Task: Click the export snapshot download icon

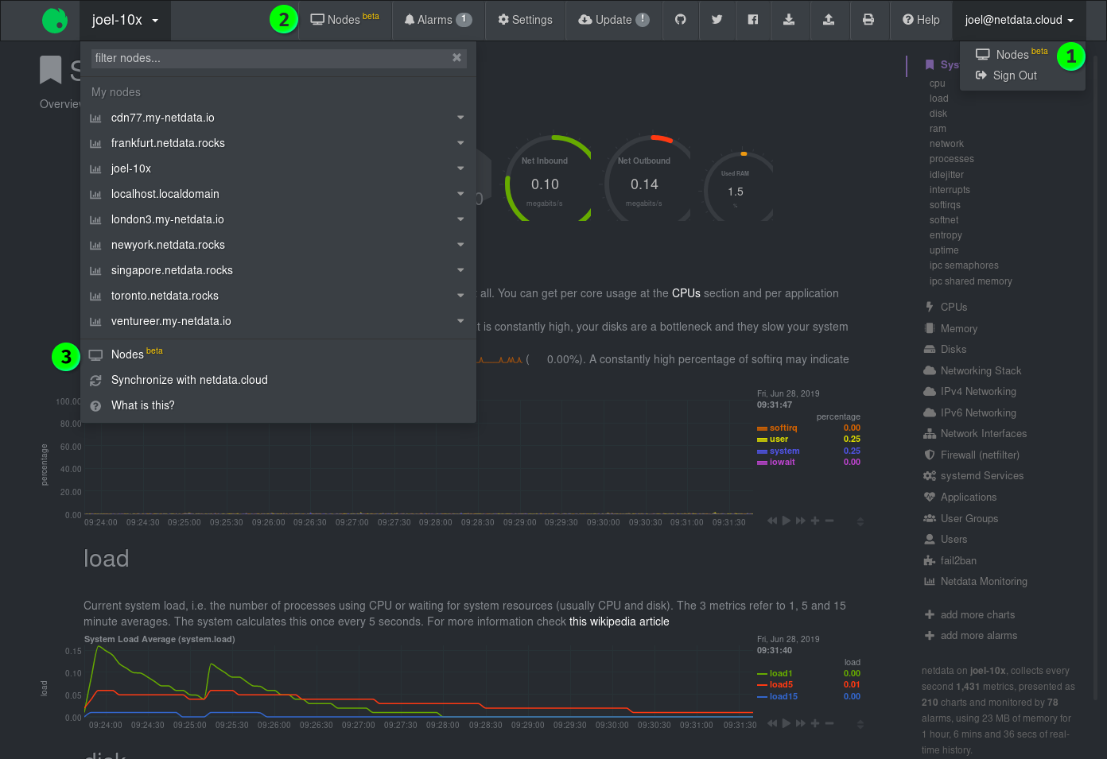Action: (789, 20)
